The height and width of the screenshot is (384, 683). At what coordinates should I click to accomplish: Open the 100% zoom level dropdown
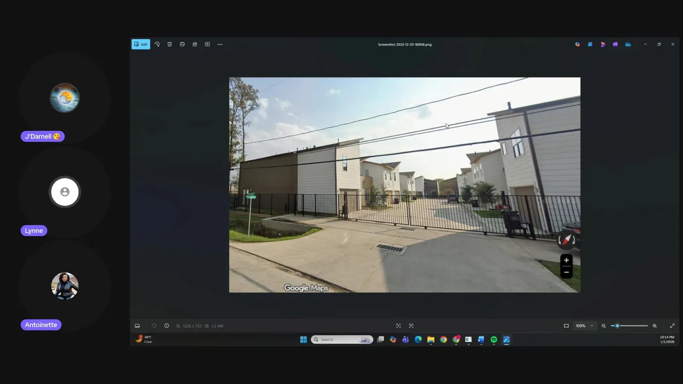(584, 326)
